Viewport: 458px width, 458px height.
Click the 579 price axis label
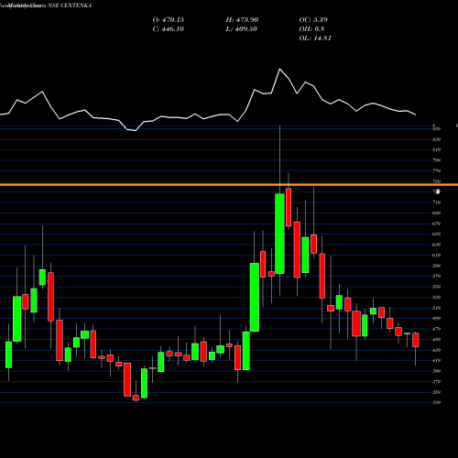tap(437, 277)
